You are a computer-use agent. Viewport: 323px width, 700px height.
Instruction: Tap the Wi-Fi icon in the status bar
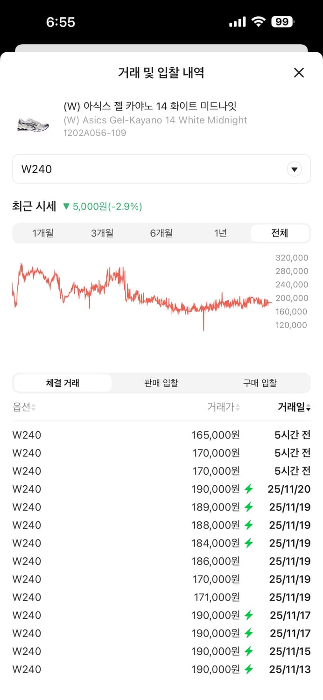pyautogui.click(x=258, y=21)
